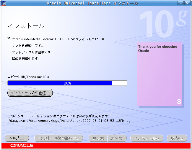This screenshot has width=192, height=150.
Task: Click the 'Oracle interMedia Locator 10.1.0.3.0' copying text
Action: 58,39
